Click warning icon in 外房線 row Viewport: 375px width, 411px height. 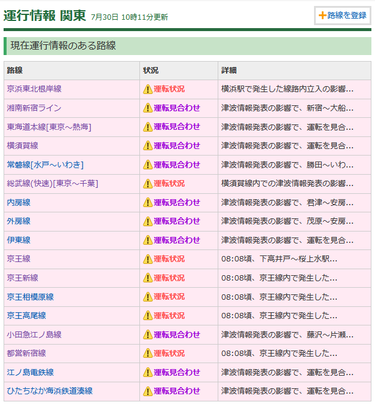click(x=148, y=221)
